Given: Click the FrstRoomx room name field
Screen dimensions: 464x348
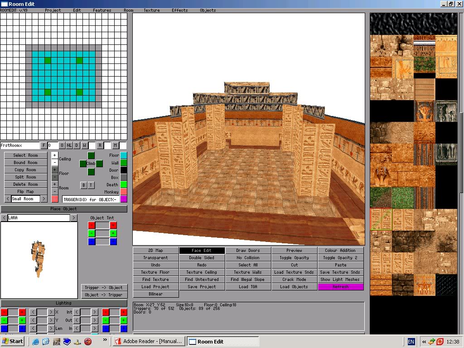Looking at the screenshot, I should 20,145.
